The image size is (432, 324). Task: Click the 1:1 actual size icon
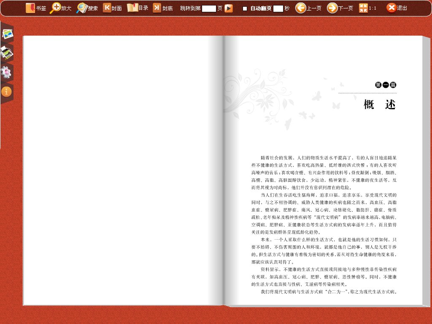pos(363,8)
